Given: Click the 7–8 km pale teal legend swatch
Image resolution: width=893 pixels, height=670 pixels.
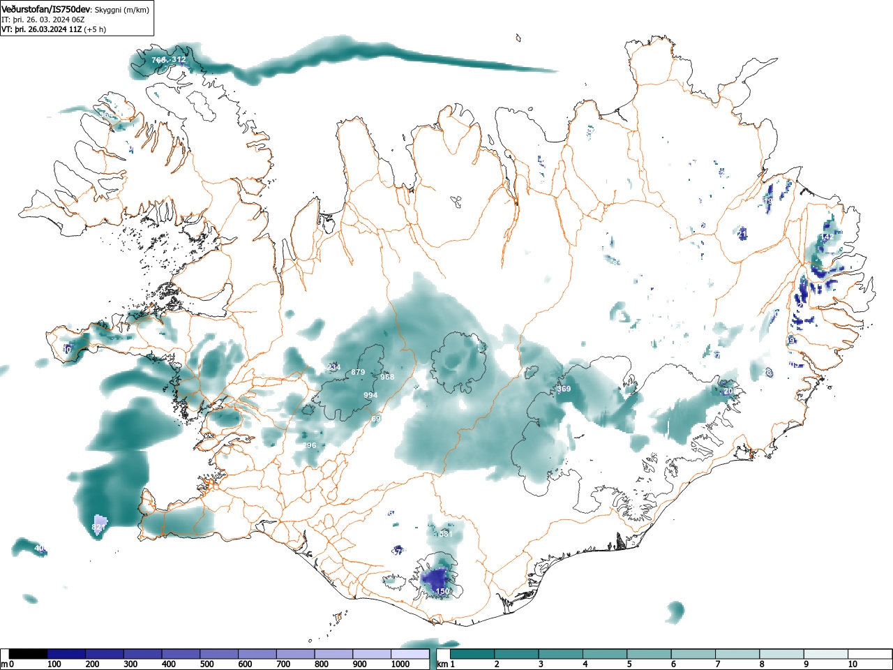Looking at the screenshot, I should [738, 655].
